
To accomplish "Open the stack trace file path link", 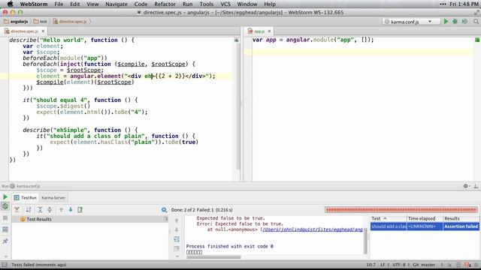I will (x=312, y=229).
